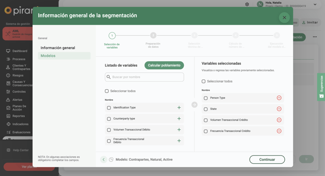The height and width of the screenshot is (176, 325).
Task: Click the Clientes Y Contrapartes person icon
Action: click(8, 67)
